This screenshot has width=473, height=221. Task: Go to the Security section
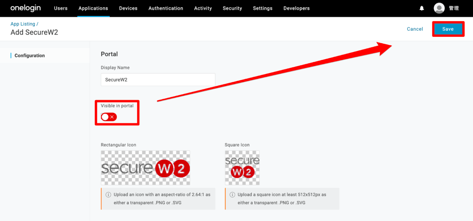pyautogui.click(x=232, y=8)
